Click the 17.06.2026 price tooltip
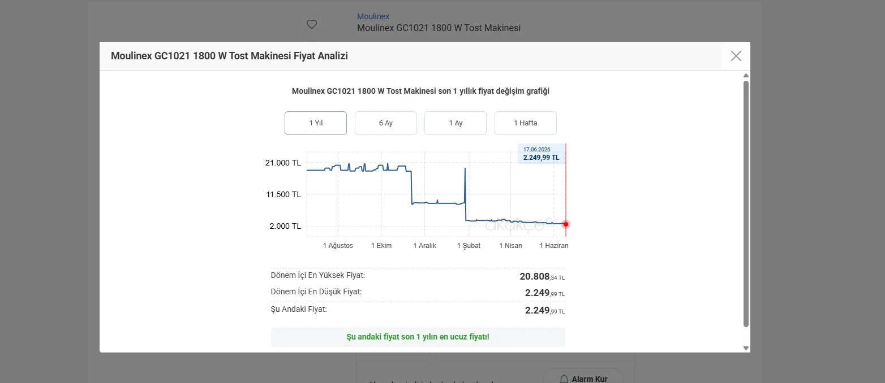Image resolution: width=885 pixels, height=383 pixels. [542, 154]
